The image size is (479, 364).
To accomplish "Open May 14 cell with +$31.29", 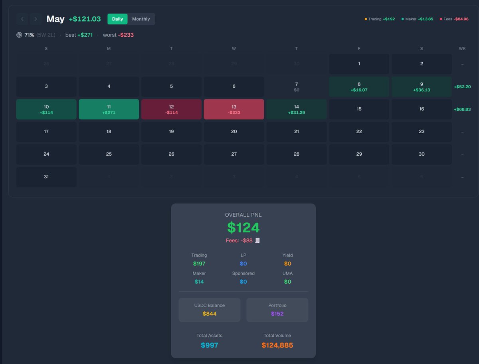I will 297,109.
